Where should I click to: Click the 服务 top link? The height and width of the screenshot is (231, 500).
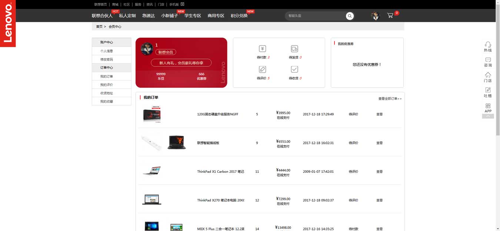138,4
